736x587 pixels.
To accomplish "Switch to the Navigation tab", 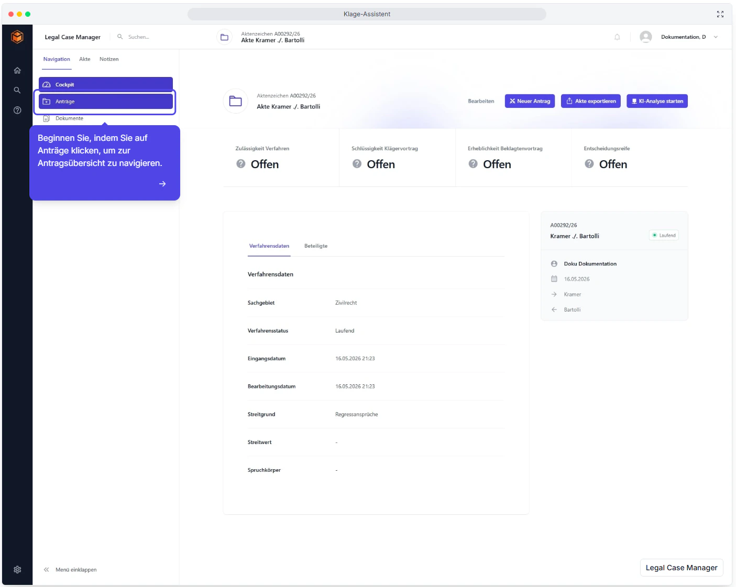I will pyautogui.click(x=57, y=59).
